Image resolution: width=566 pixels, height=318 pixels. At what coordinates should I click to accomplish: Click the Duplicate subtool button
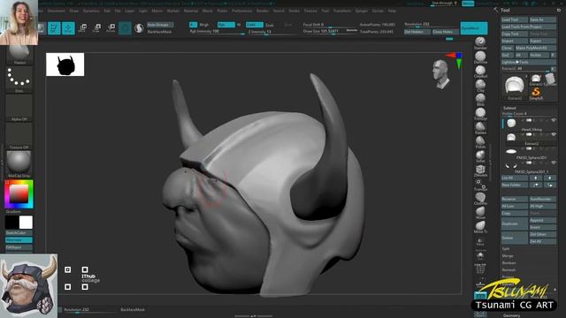click(x=515, y=223)
